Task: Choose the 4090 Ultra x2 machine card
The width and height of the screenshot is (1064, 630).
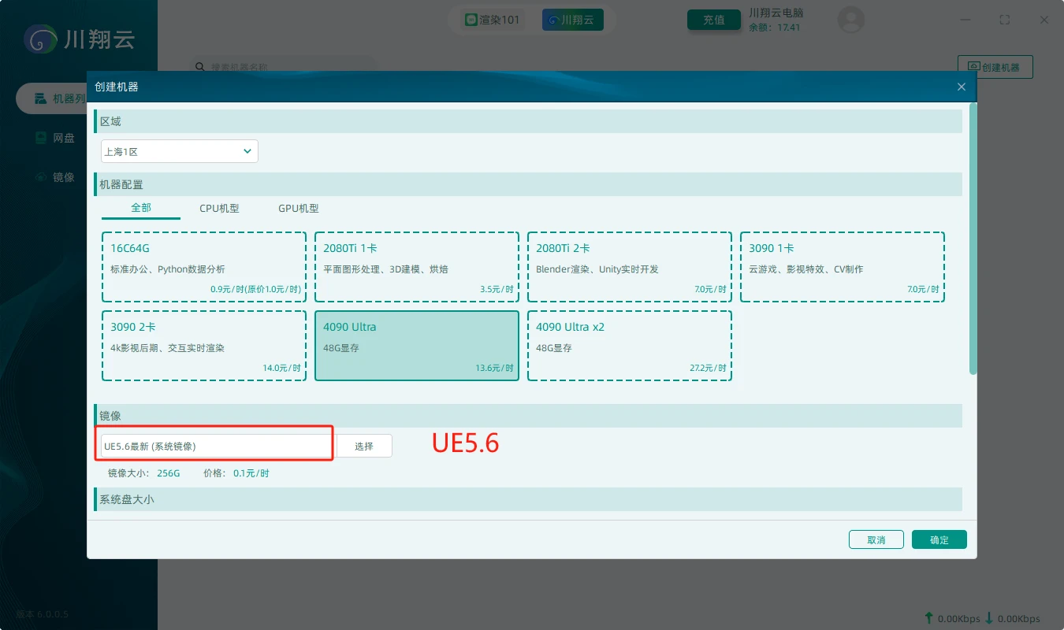Action: tap(630, 346)
